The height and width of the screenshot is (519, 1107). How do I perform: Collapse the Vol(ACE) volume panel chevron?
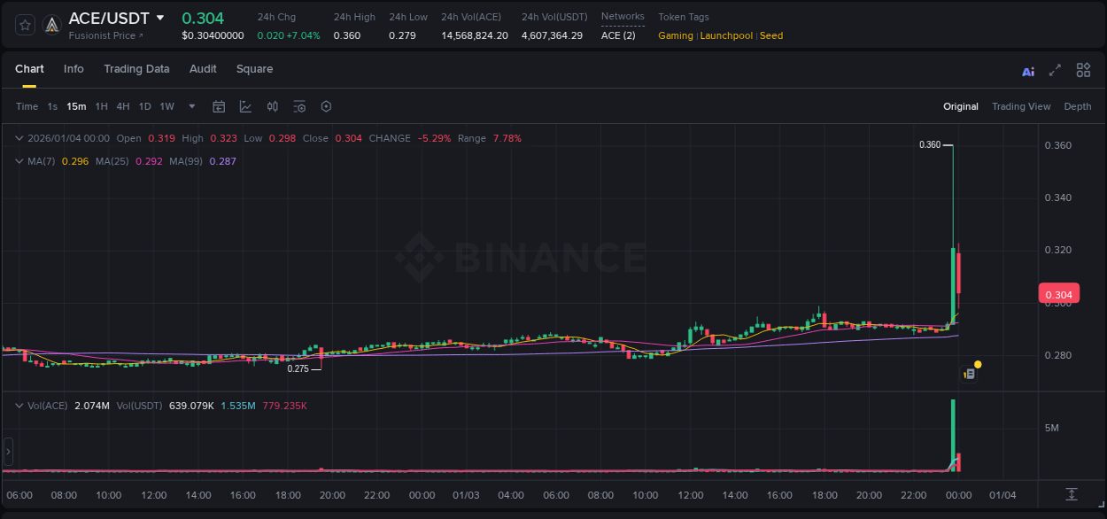19,405
